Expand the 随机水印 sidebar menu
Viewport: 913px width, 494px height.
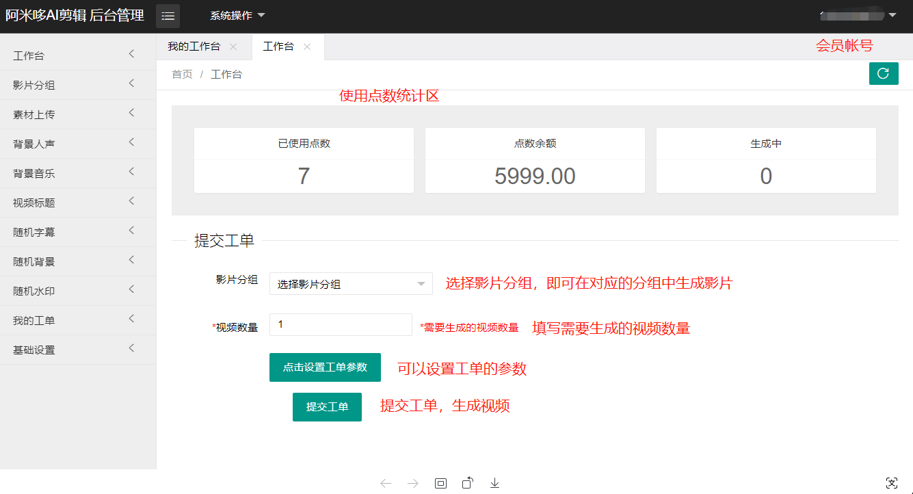coord(78,291)
